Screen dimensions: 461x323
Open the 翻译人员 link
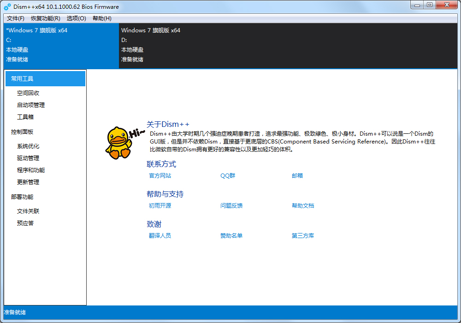160,236
